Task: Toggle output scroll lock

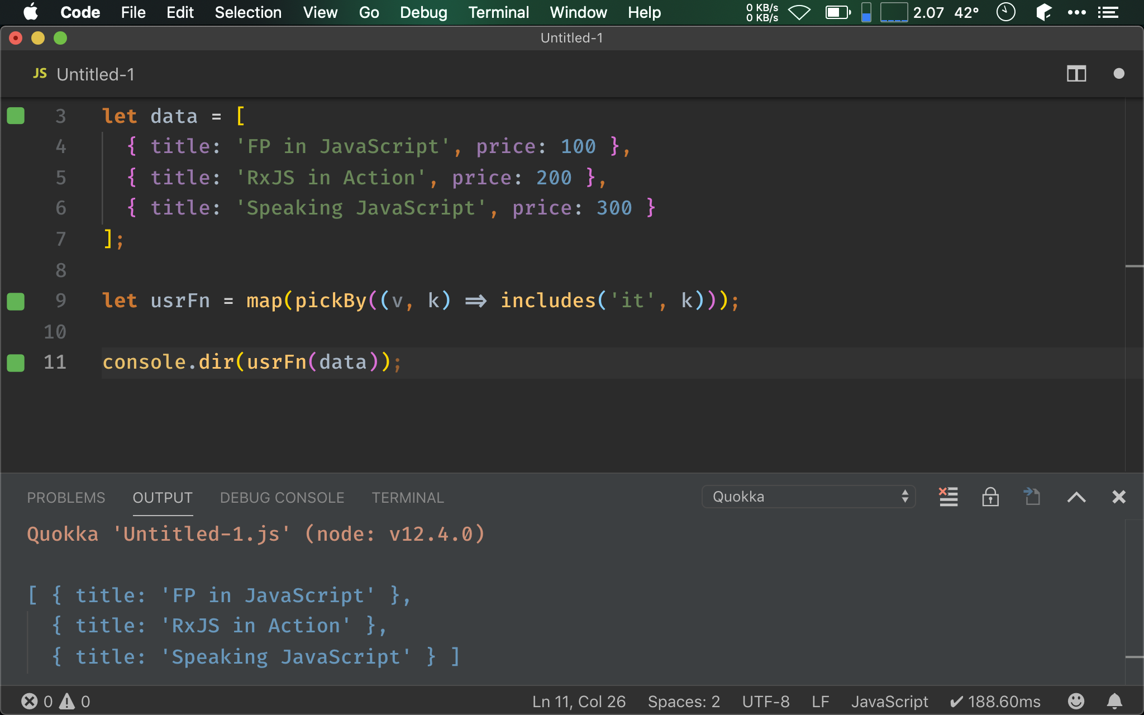Action: click(990, 497)
